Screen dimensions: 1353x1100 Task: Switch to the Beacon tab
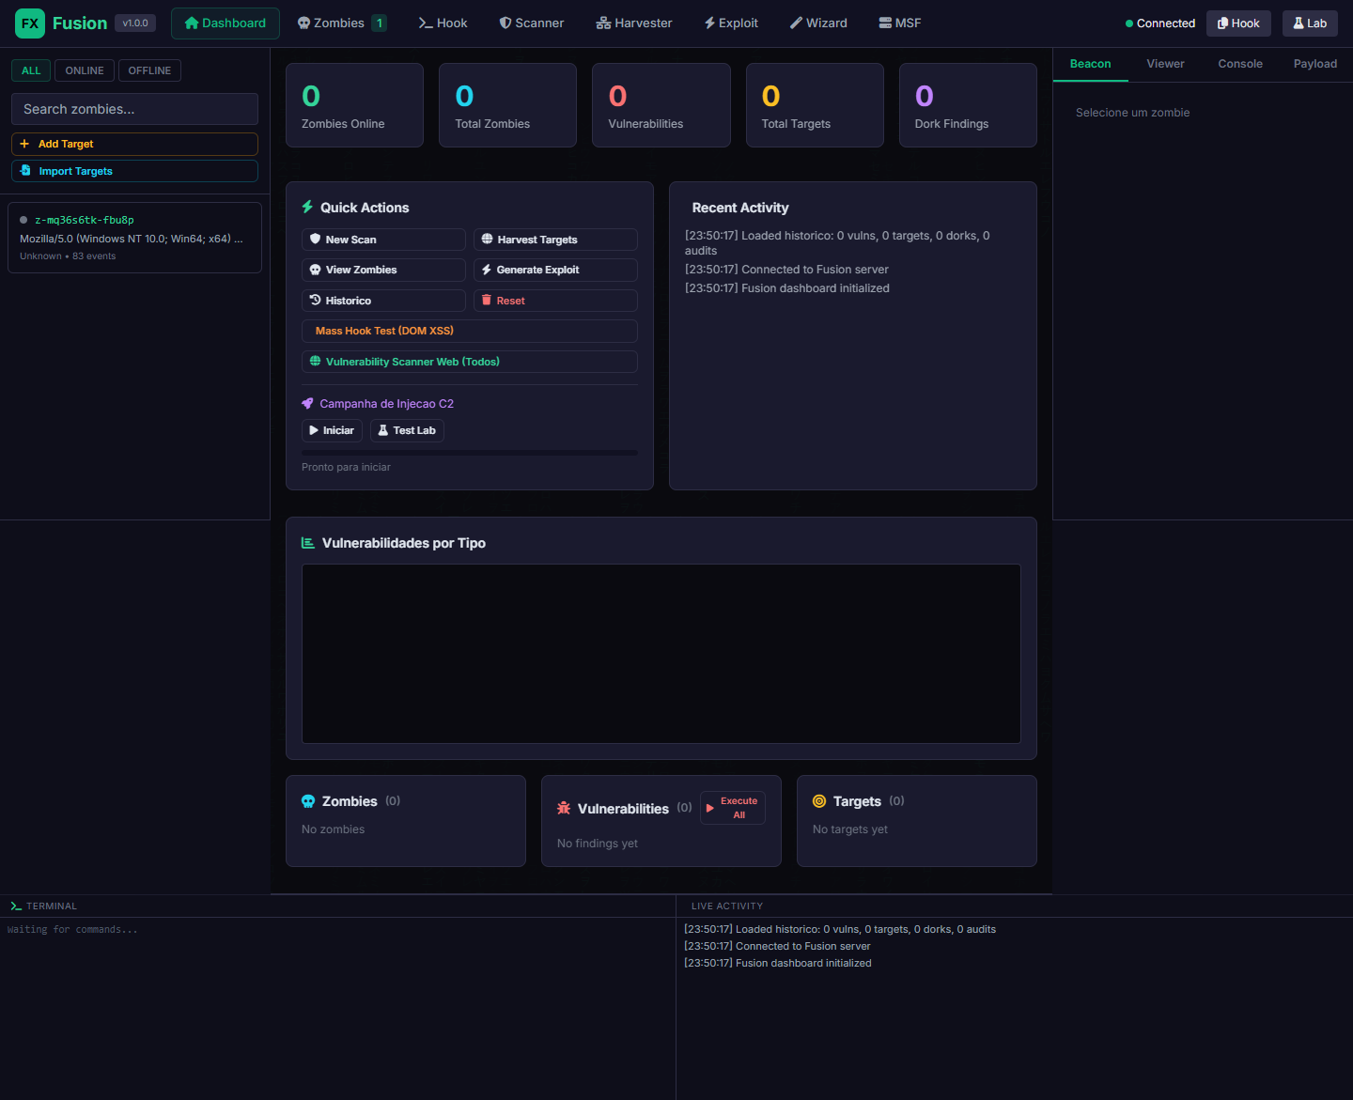click(1091, 64)
